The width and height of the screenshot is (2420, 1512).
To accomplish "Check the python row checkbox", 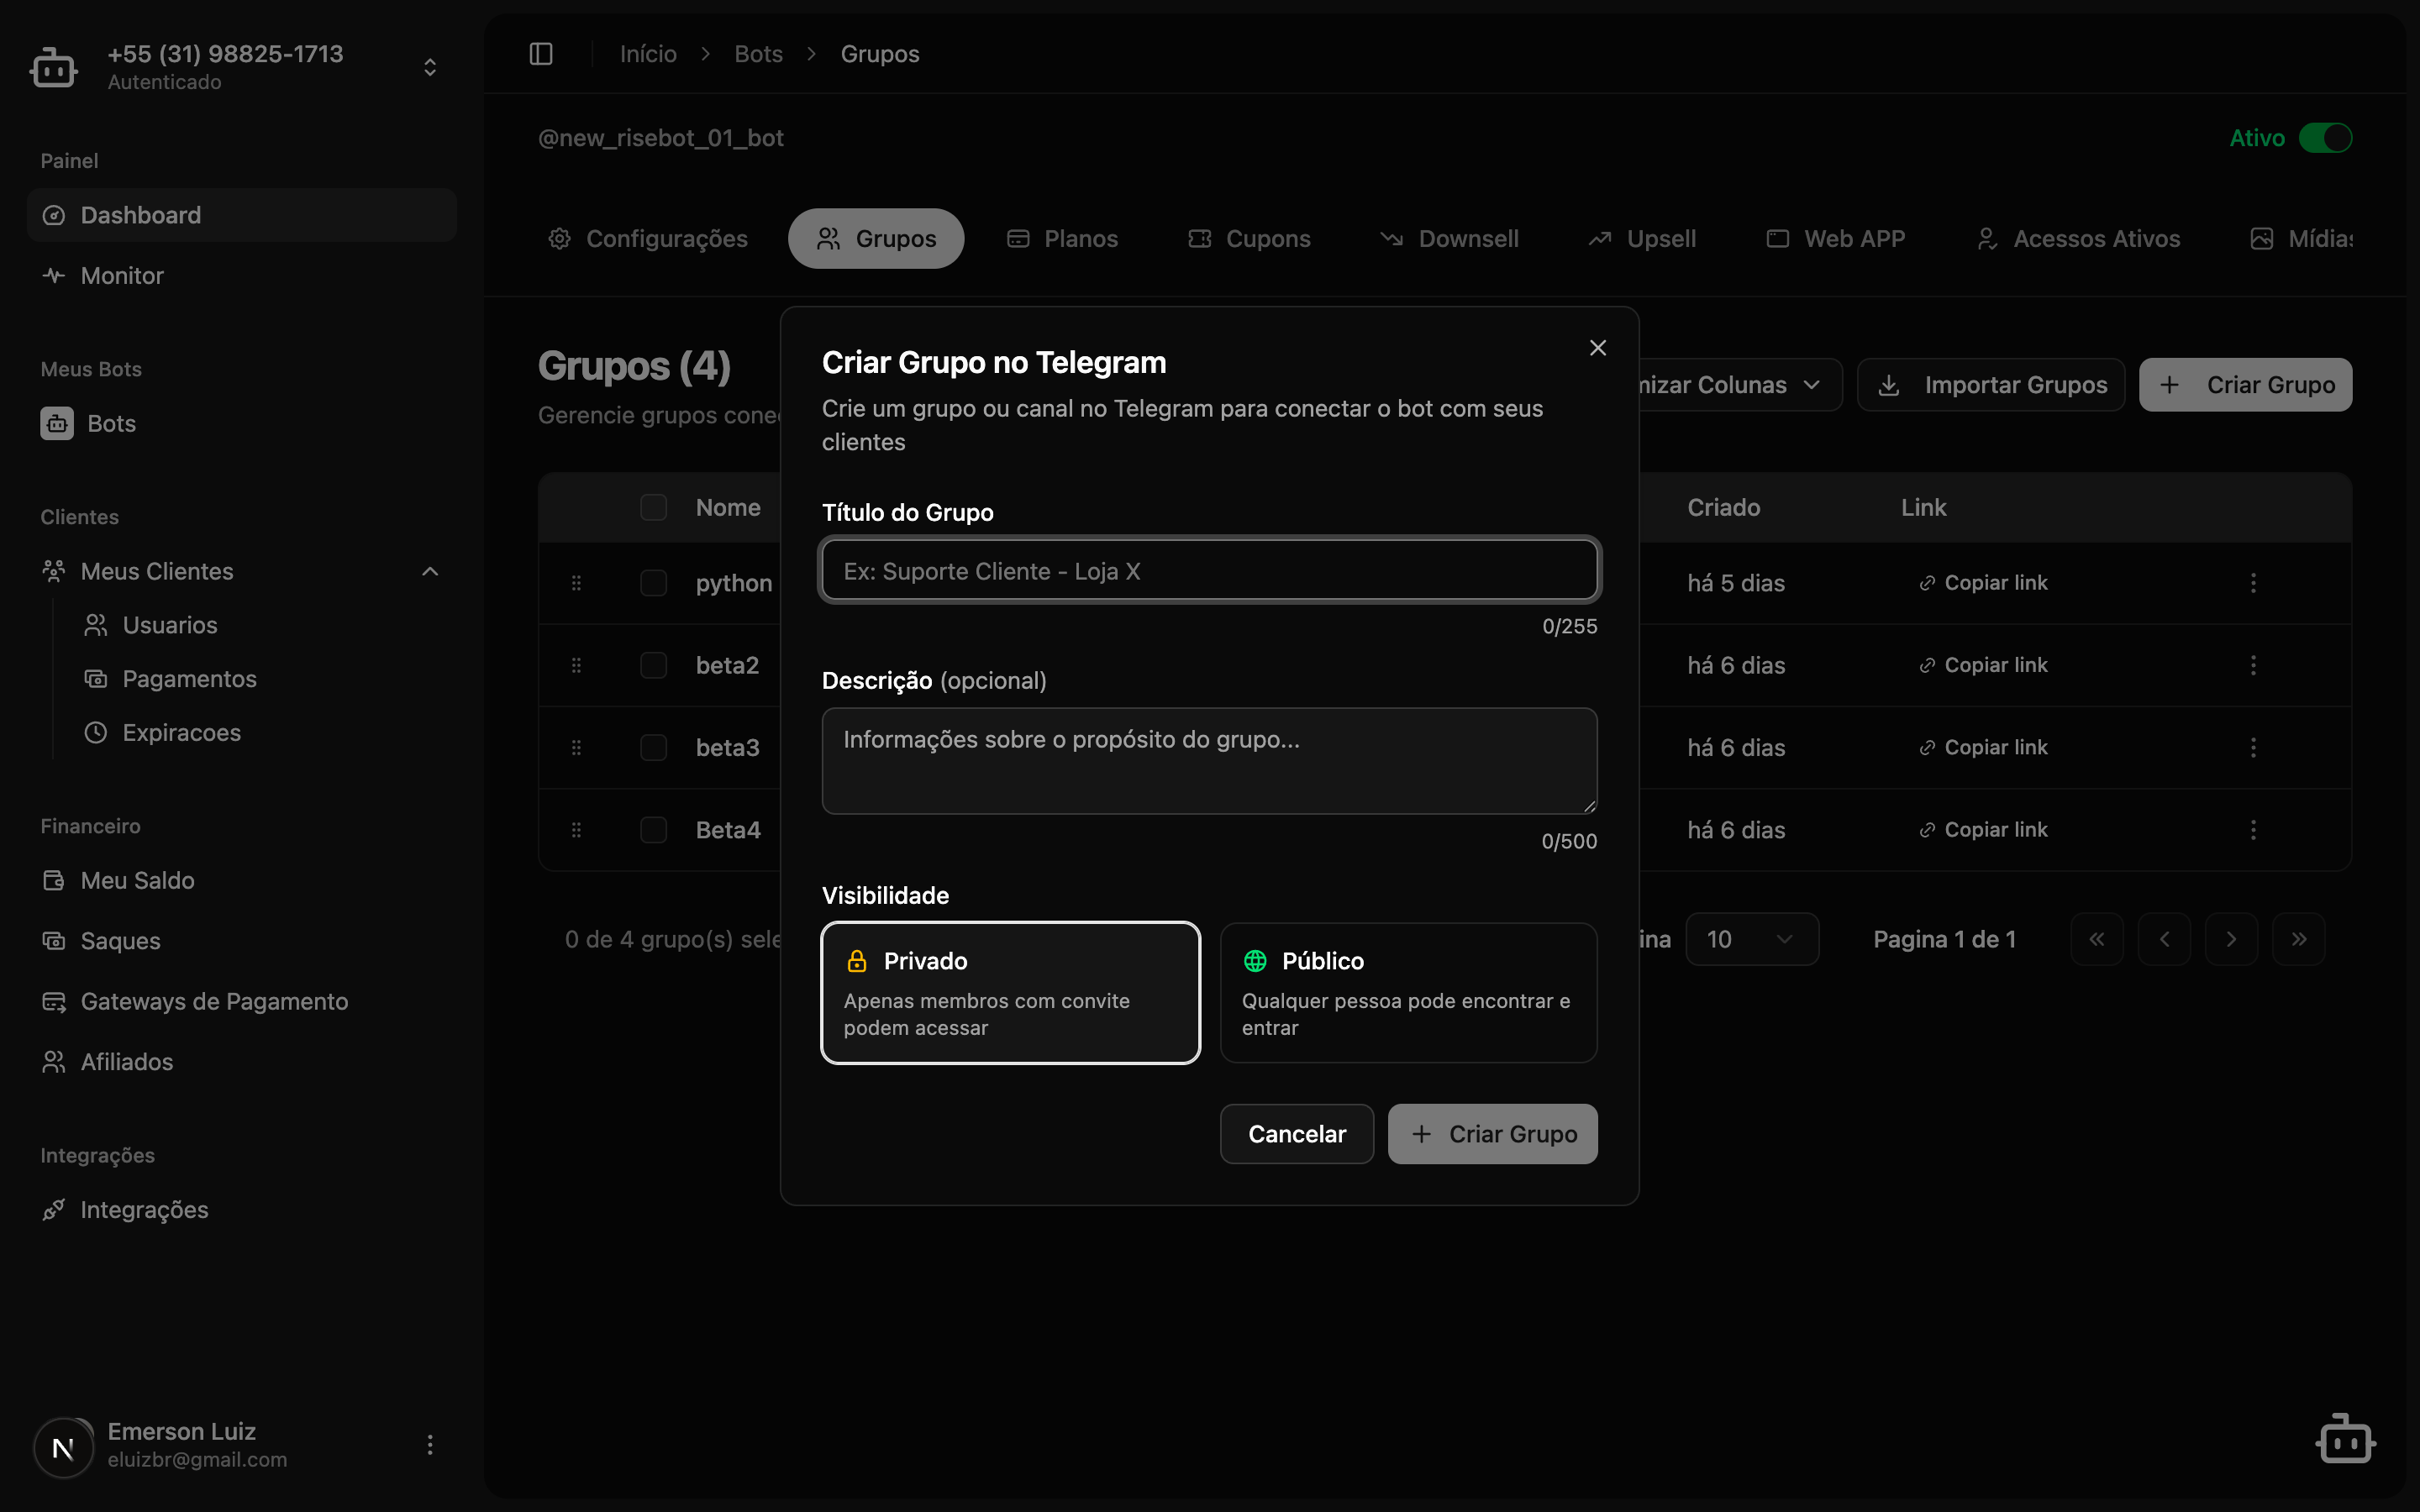I will pyautogui.click(x=653, y=583).
